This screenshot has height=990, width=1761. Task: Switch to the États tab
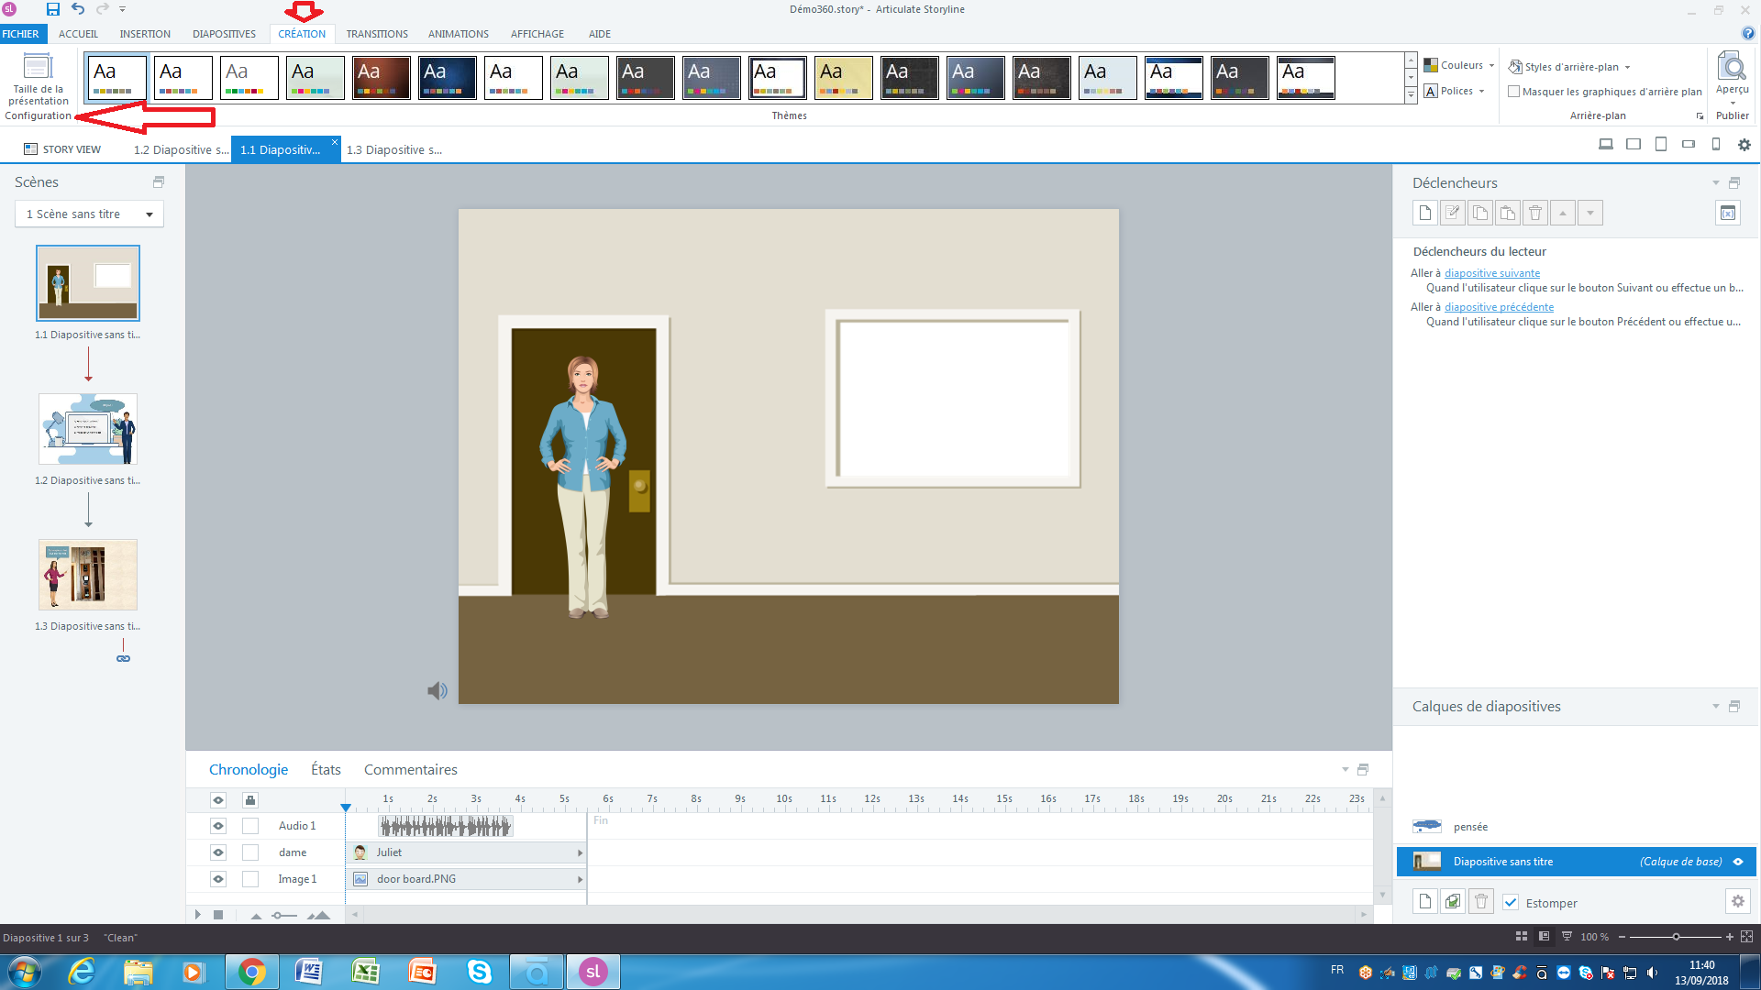click(x=326, y=770)
